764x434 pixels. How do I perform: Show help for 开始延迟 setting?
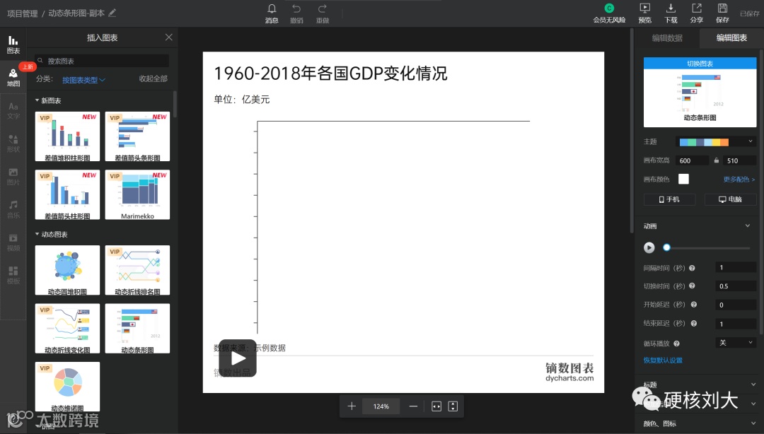694,305
